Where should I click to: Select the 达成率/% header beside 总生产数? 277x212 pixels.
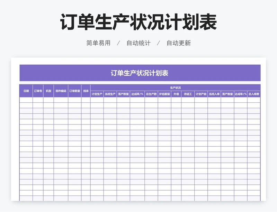(x=137, y=94)
